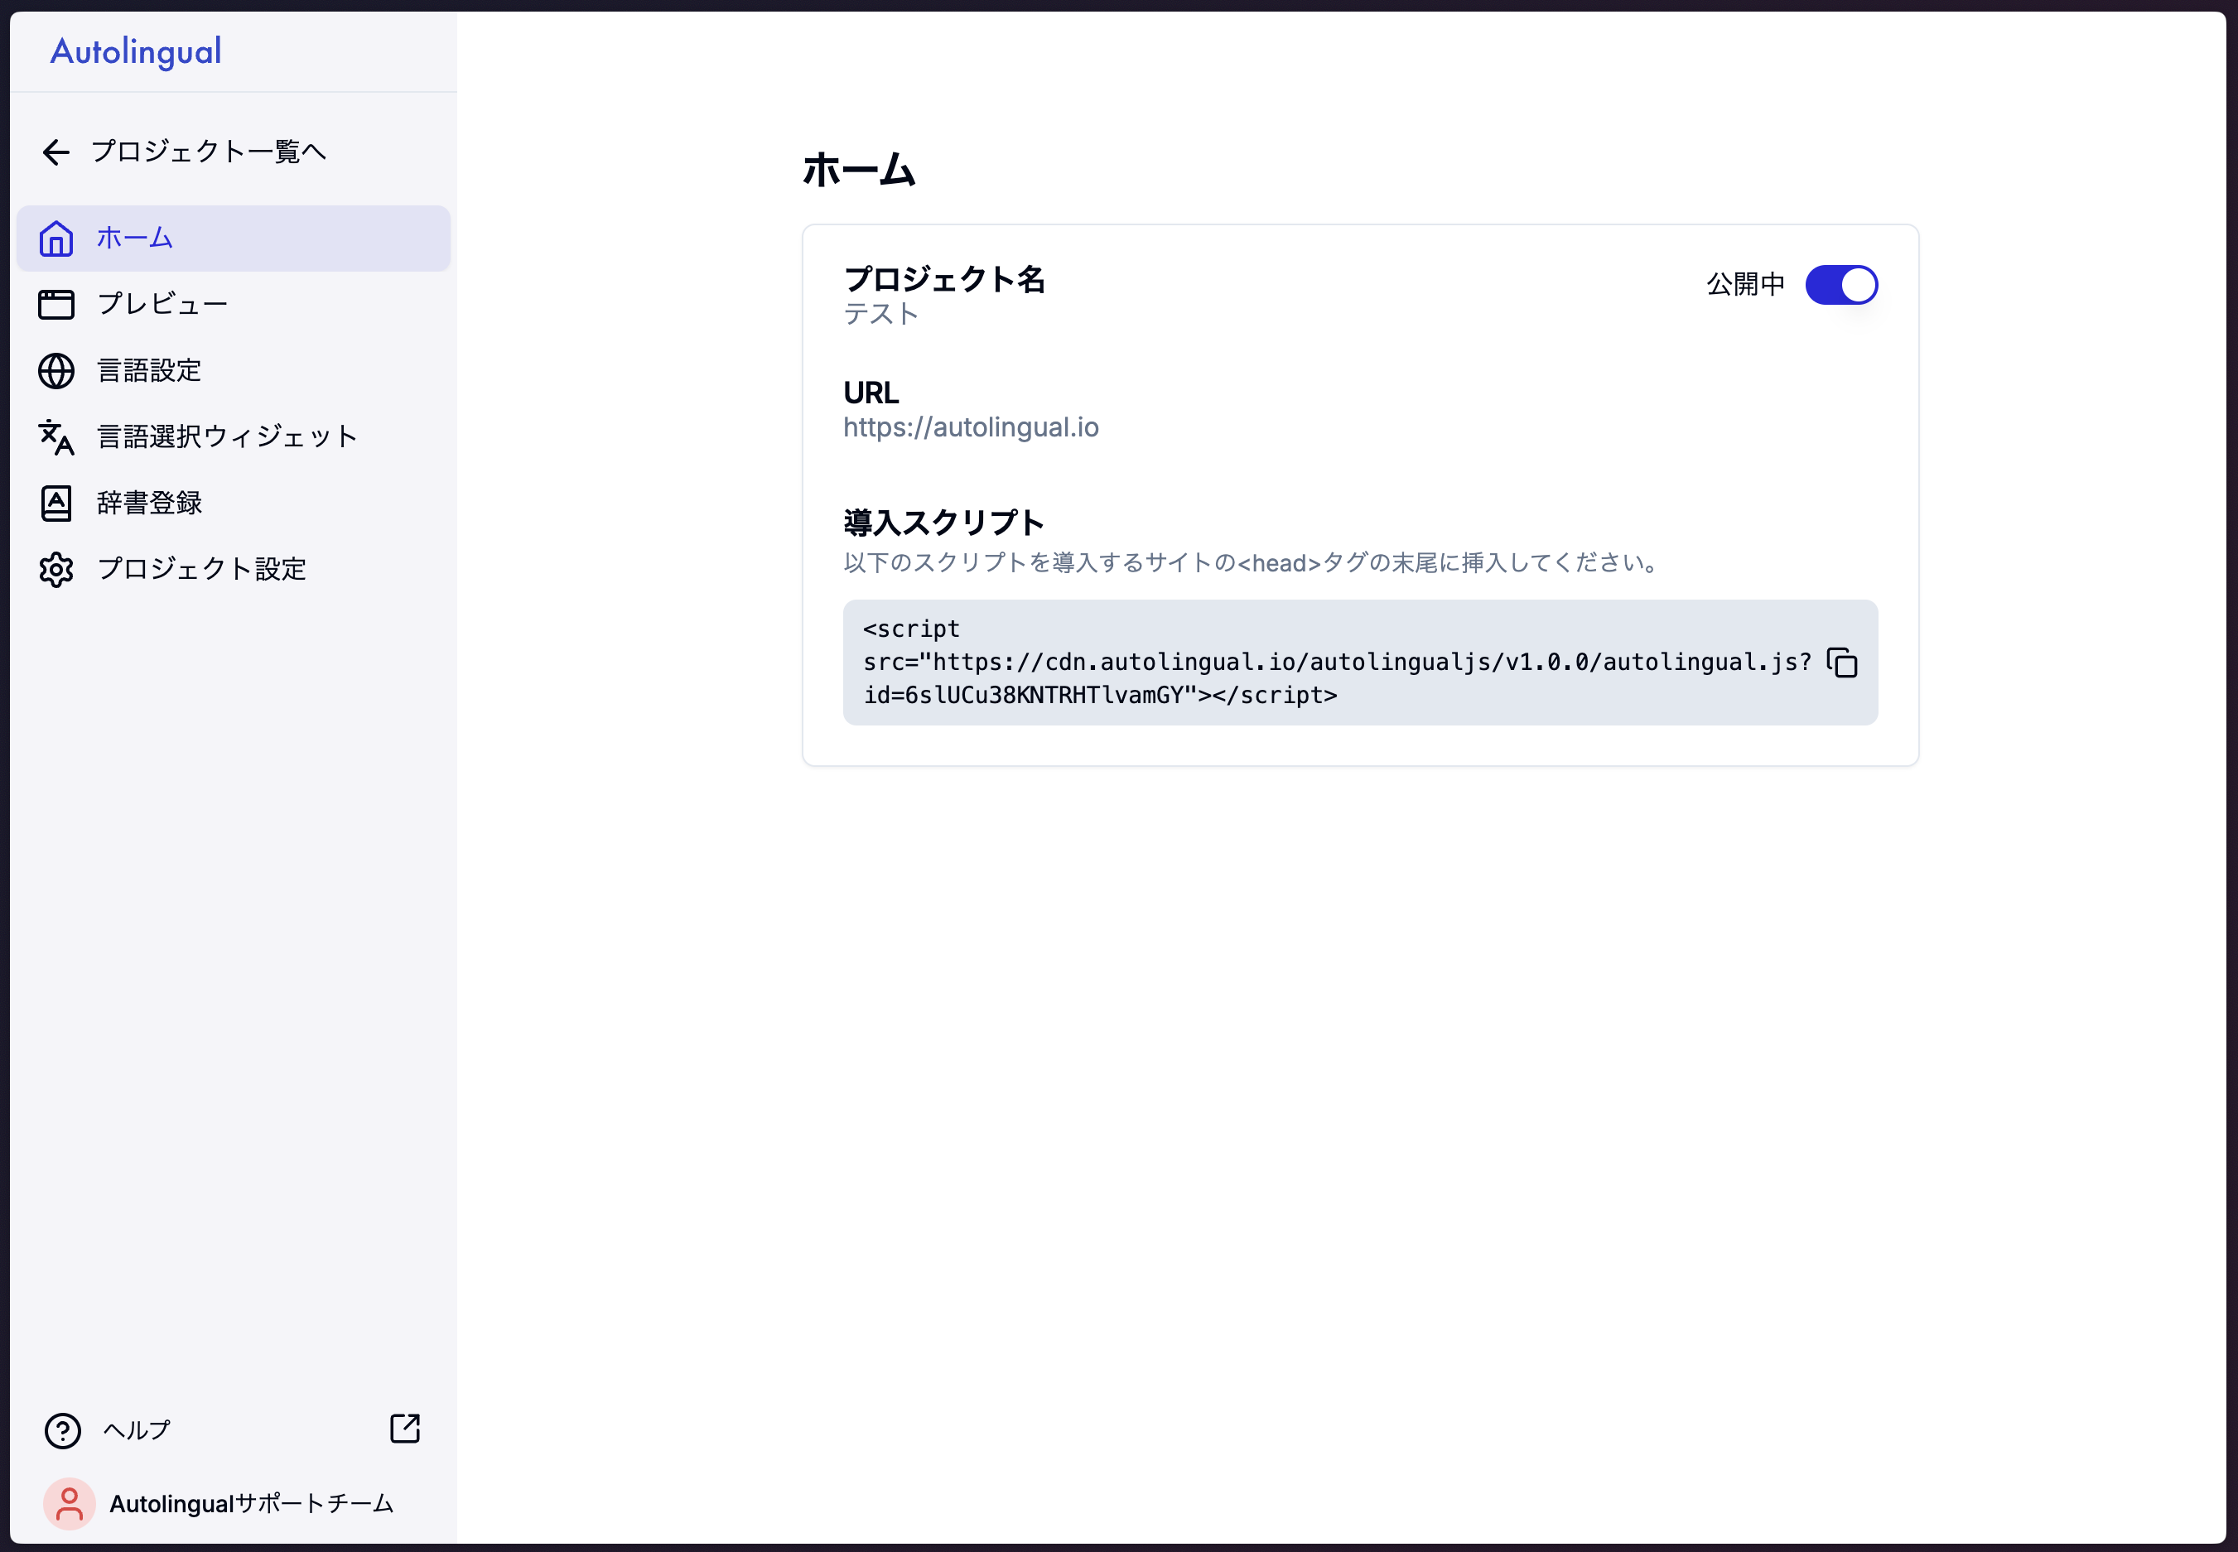Click the script insertion instruction text
2238x1552 pixels.
pos(1252,562)
